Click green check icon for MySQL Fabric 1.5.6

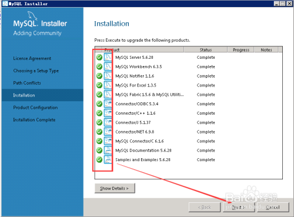point(99,95)
